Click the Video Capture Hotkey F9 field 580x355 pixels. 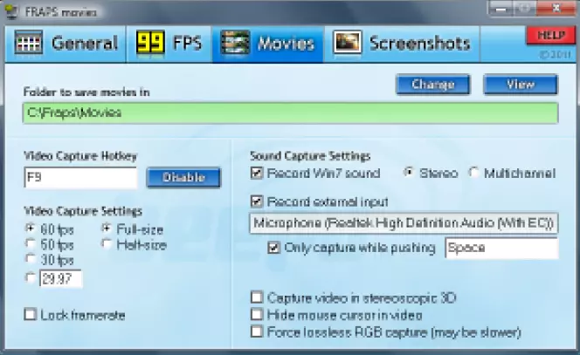coord(80,178)
